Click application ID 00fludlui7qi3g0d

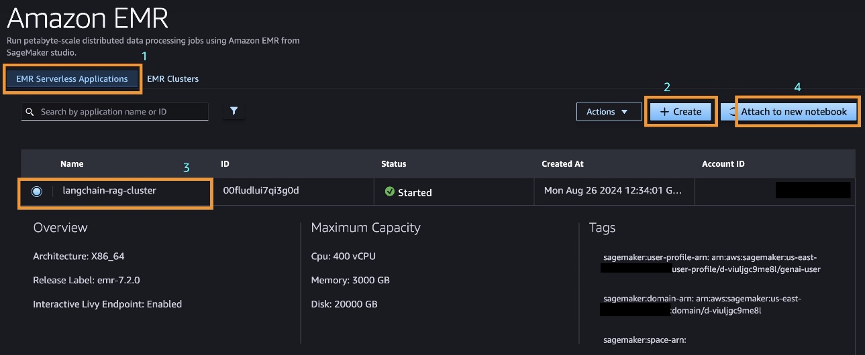260,191
